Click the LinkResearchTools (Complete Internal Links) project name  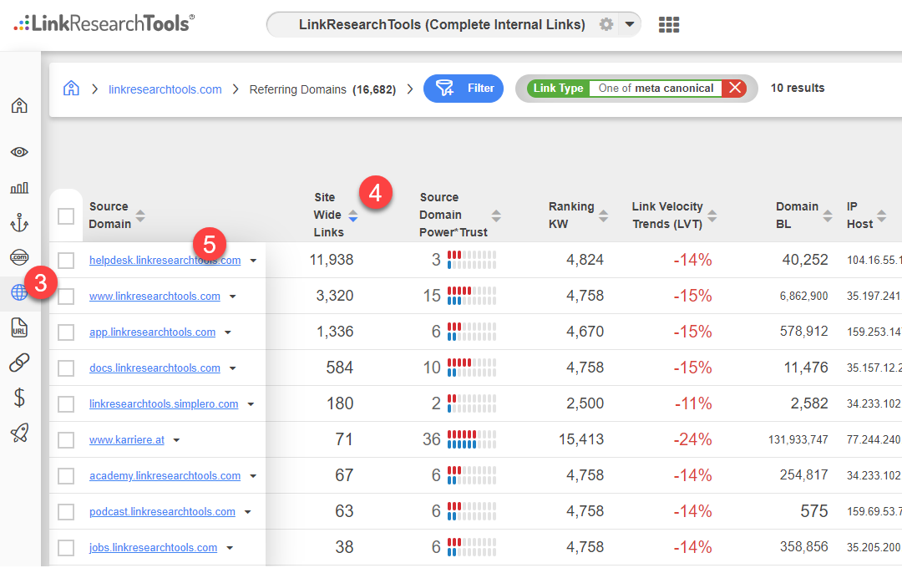pos(442,25)
